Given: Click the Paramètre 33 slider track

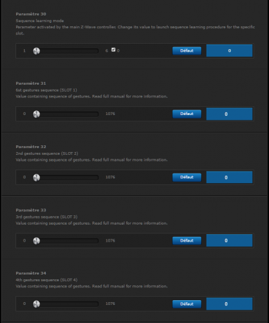Looking at the screenshot, I should click(x=66, y=241).
